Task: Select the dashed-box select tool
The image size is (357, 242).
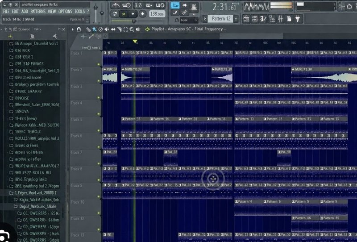Action: 125,29
